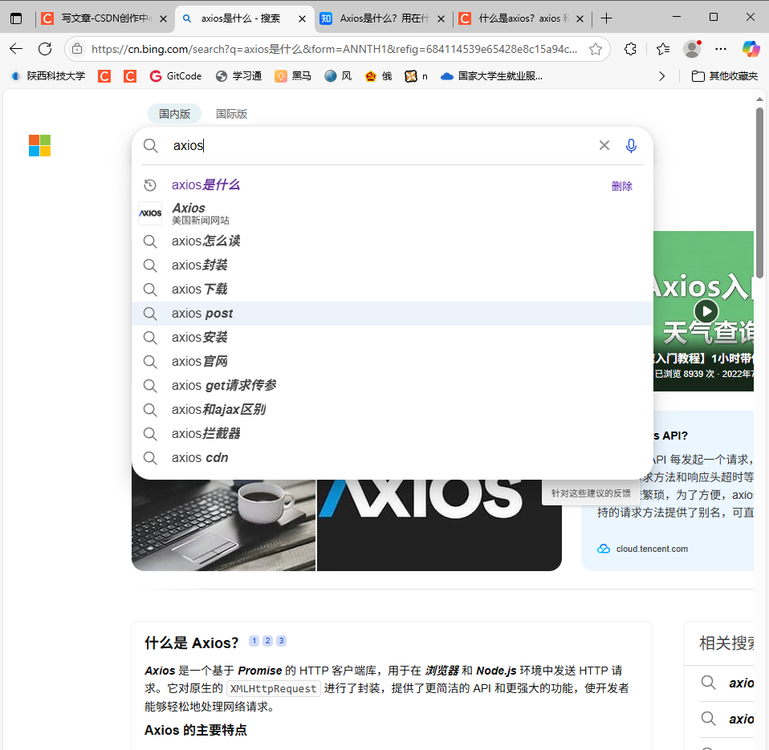This screenshot has height=750, width=769.
Task: Click the search magnifier in search box
Action: point(151,146)
